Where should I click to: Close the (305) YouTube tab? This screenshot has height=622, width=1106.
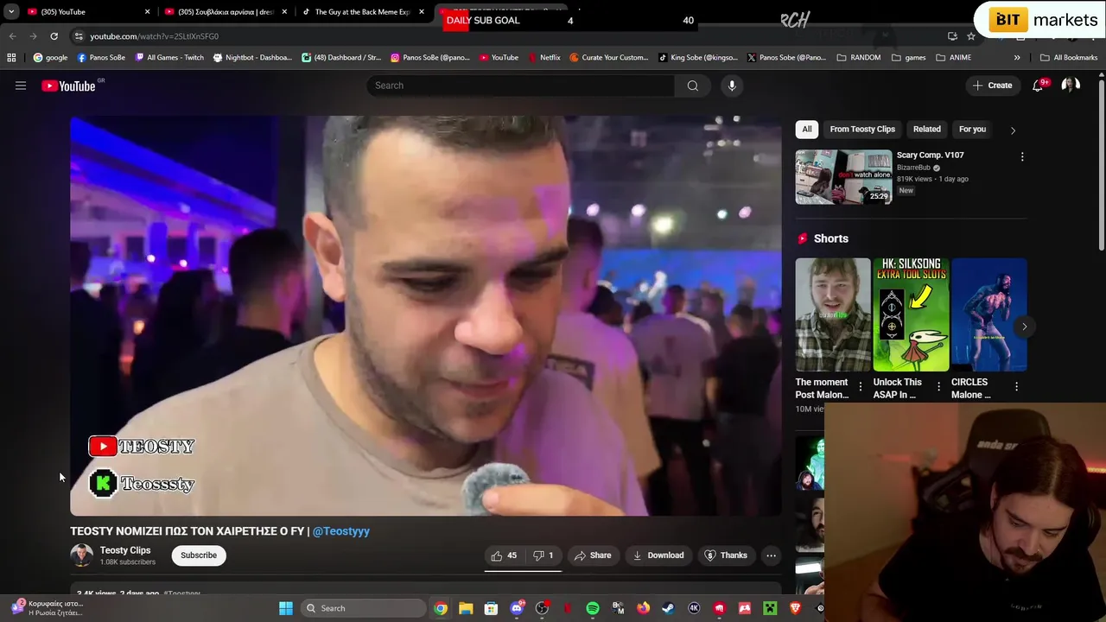[x=147, y=12]
